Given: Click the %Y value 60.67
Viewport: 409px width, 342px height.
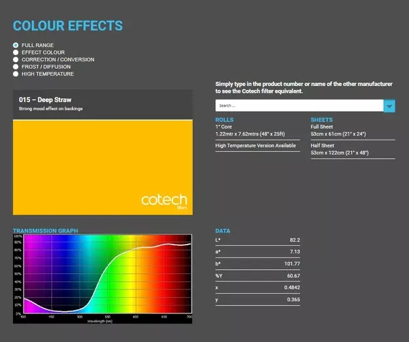Looking at the screenshot, I should tap(293, 276).
